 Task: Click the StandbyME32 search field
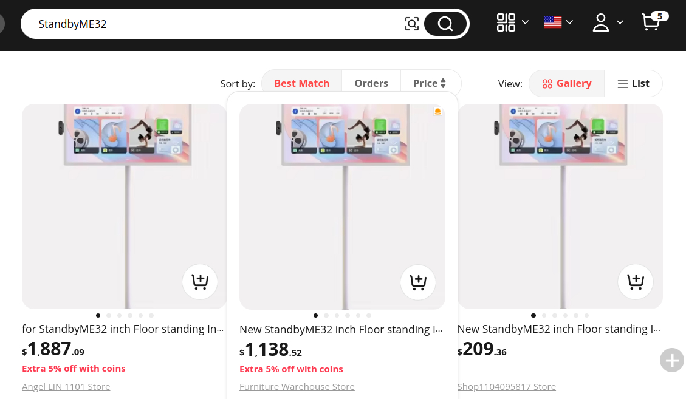(213, 24)
